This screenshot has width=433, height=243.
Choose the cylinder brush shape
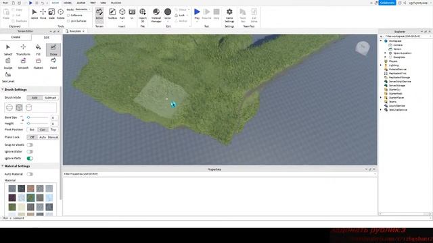click(28, 107)
